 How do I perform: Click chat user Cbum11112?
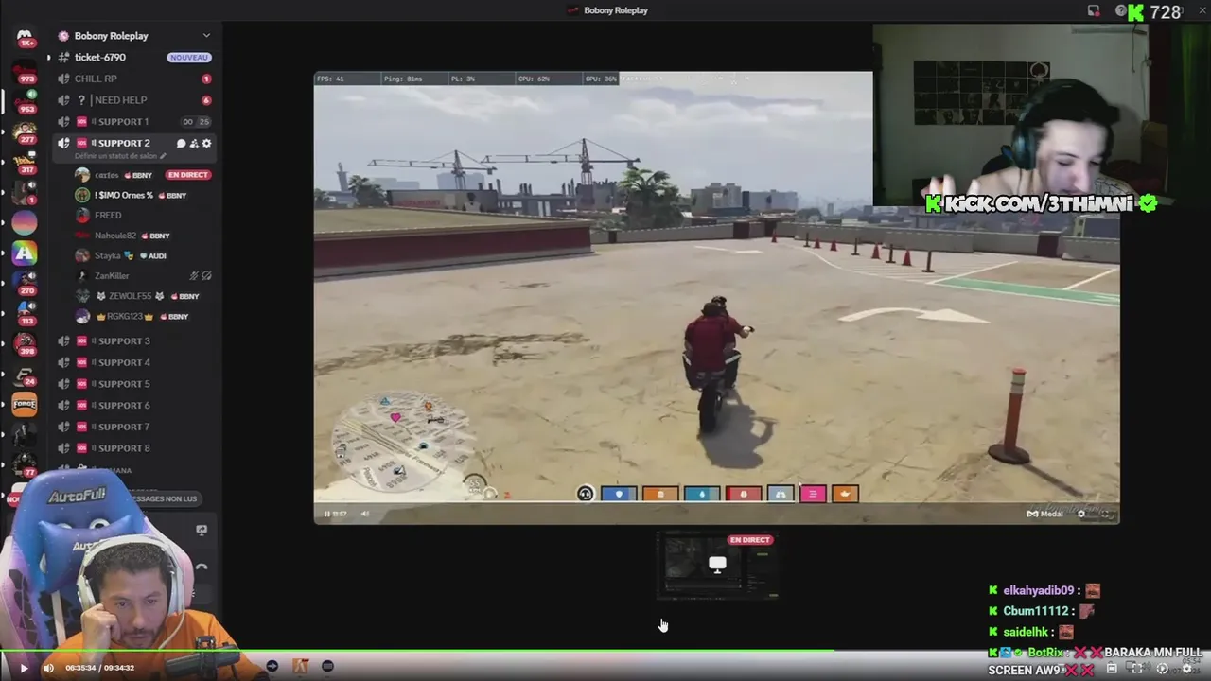[x=1036, y=611]
